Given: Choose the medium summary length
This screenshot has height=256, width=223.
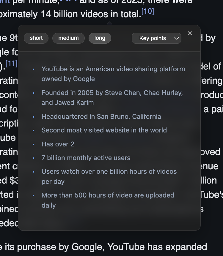Looking at the screenshot, I should [68, 38].
